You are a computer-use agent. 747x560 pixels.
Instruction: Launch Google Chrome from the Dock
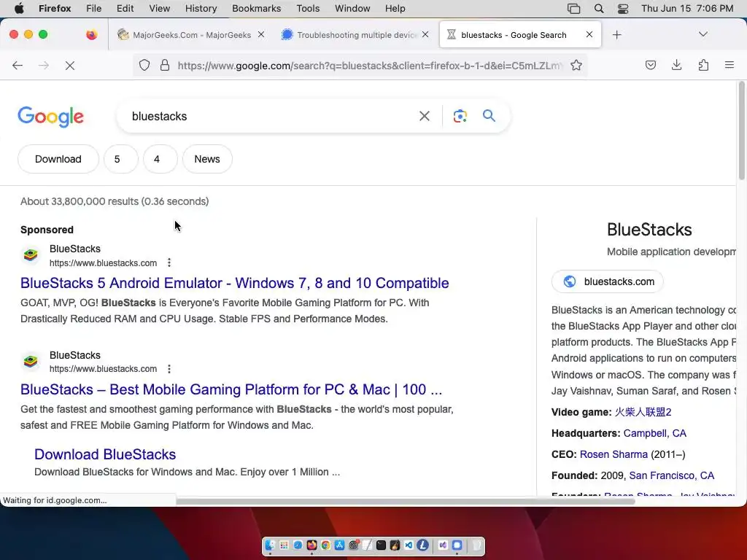pyautogui.click(x=325, y=545)
